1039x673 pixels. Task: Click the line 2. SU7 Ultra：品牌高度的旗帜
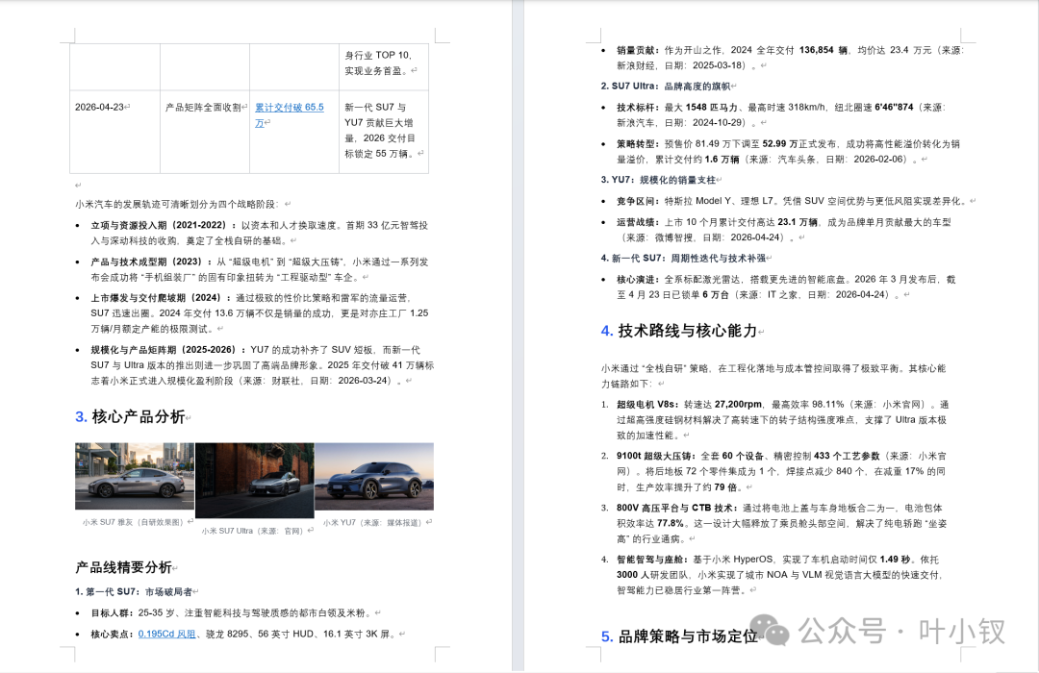pyautogui.click(x=666, y=87)
